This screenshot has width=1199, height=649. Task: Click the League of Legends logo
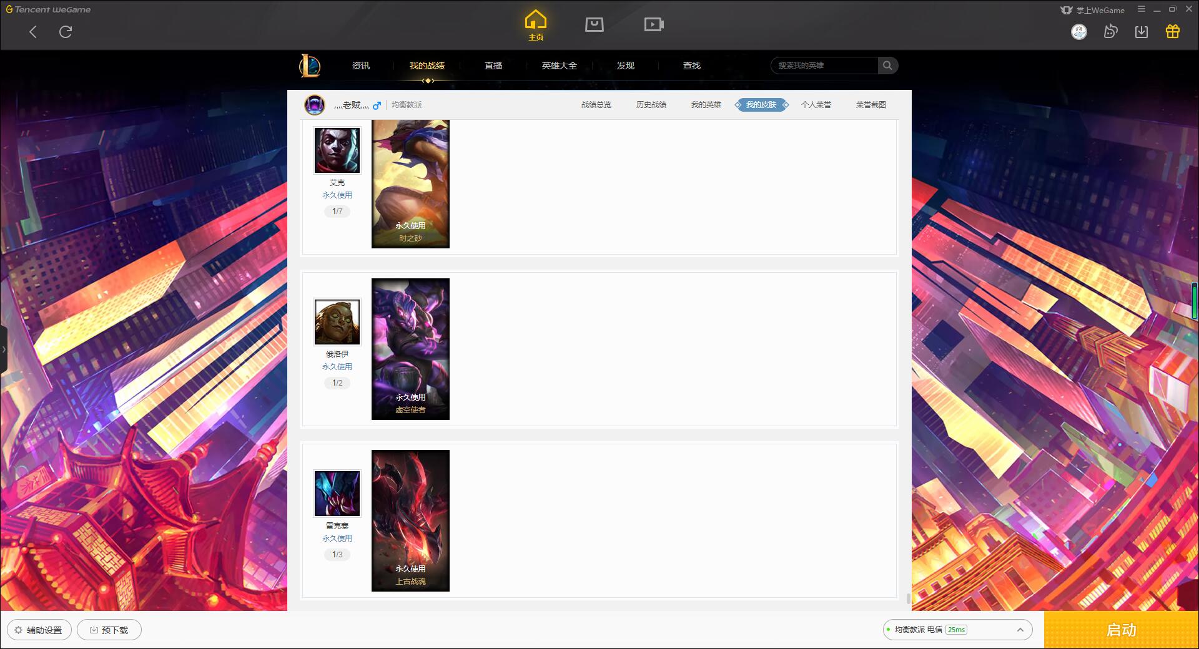coord(310,66)
